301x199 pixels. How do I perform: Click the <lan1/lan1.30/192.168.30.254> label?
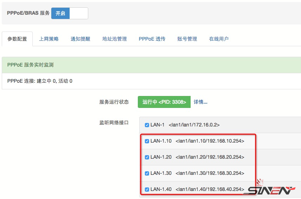click(x=210, y=173)
